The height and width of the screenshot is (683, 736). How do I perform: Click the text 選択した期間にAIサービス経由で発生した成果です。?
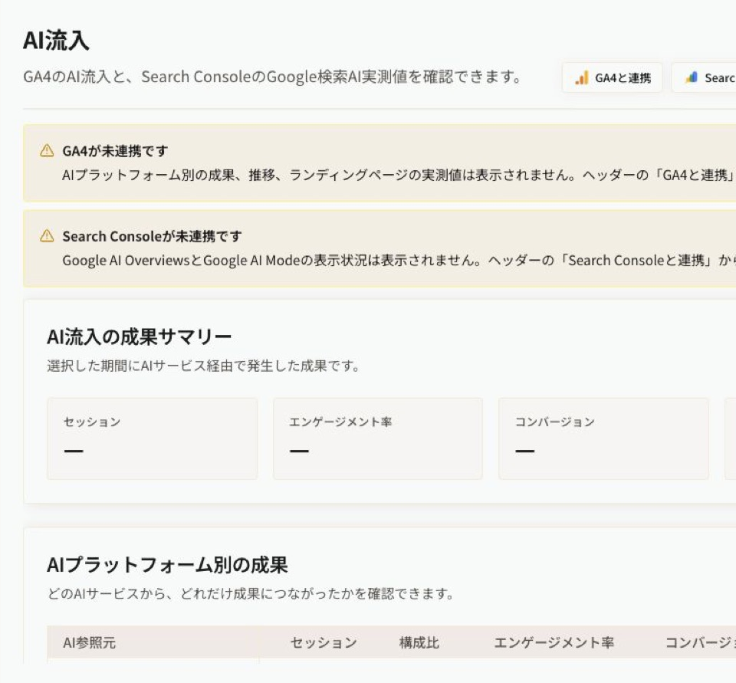point(204,366)
